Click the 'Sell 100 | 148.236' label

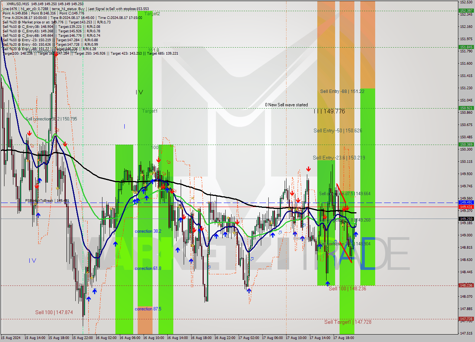tap(347, 288)
